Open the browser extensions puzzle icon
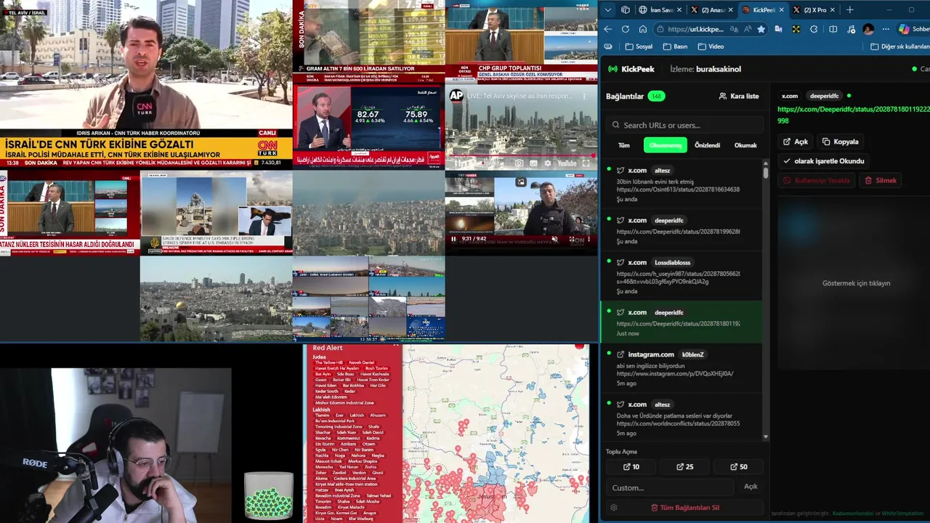The height and width of the screenshot is (523, 930). coord(814,29)
